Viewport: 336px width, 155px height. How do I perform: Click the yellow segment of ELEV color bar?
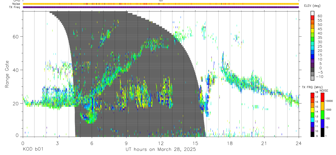[312, 31]
